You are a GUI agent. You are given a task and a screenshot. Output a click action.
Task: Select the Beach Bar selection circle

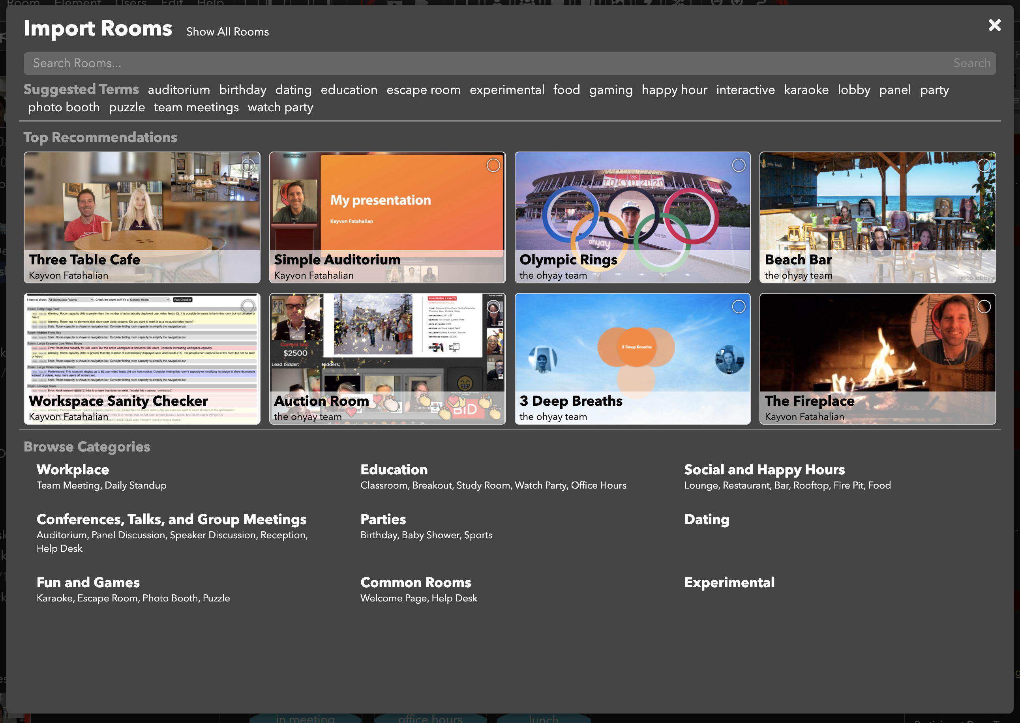click(984, 166)
